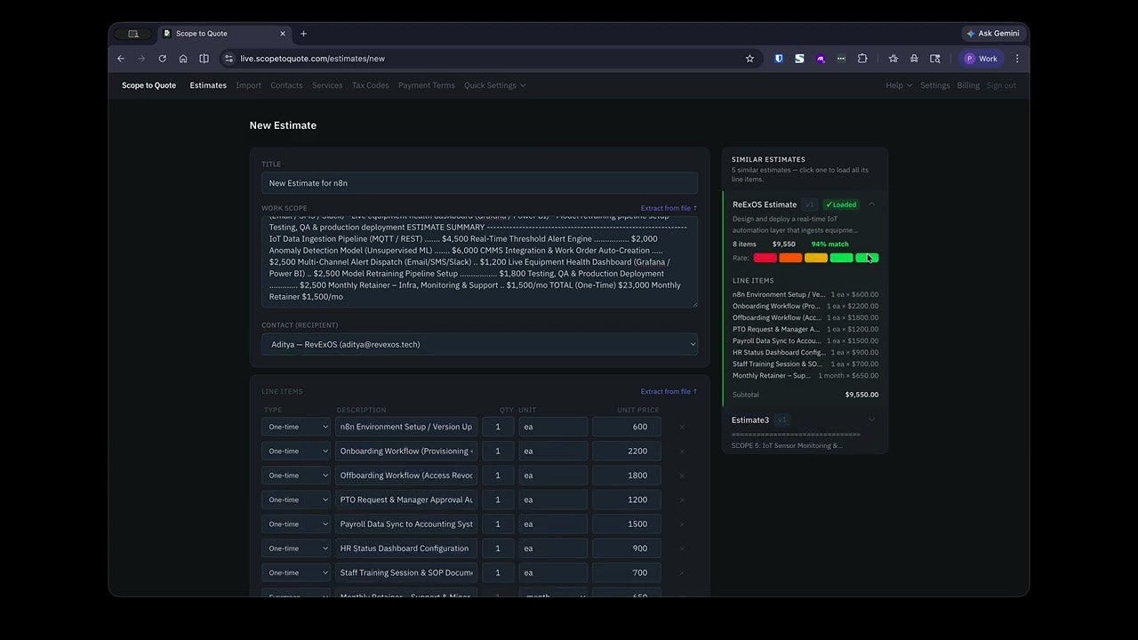
Task: Open a new browser tab with plus
Action: coord(303,34)
